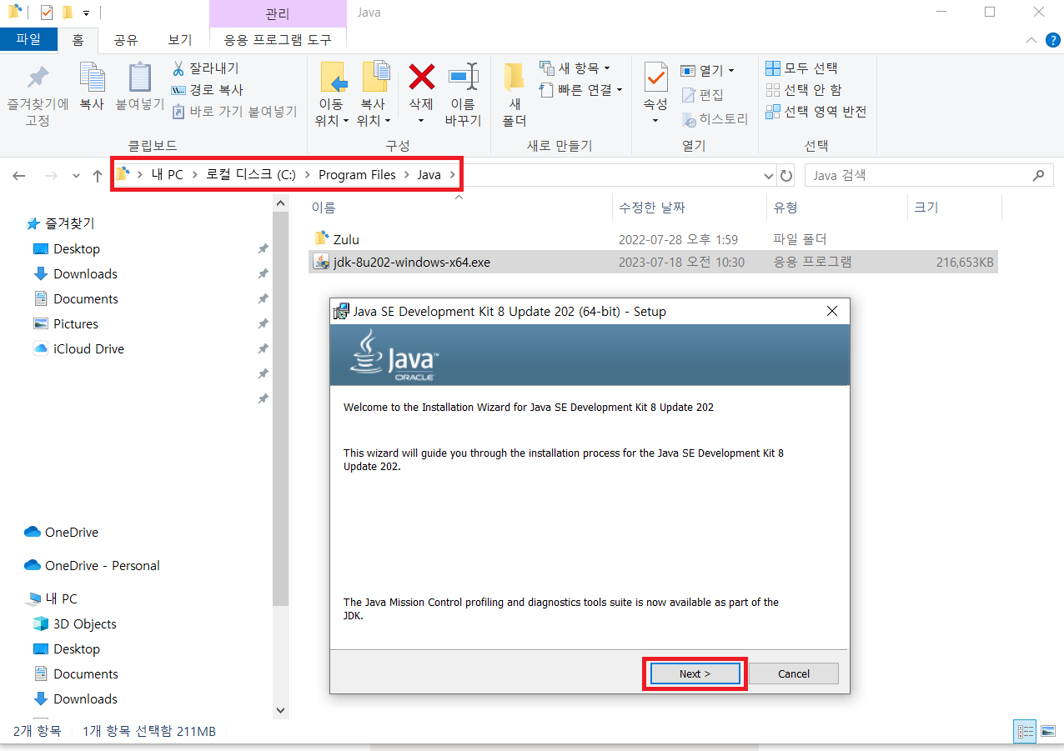Switch to the 홈 ribbon tab

click(78, 39)
